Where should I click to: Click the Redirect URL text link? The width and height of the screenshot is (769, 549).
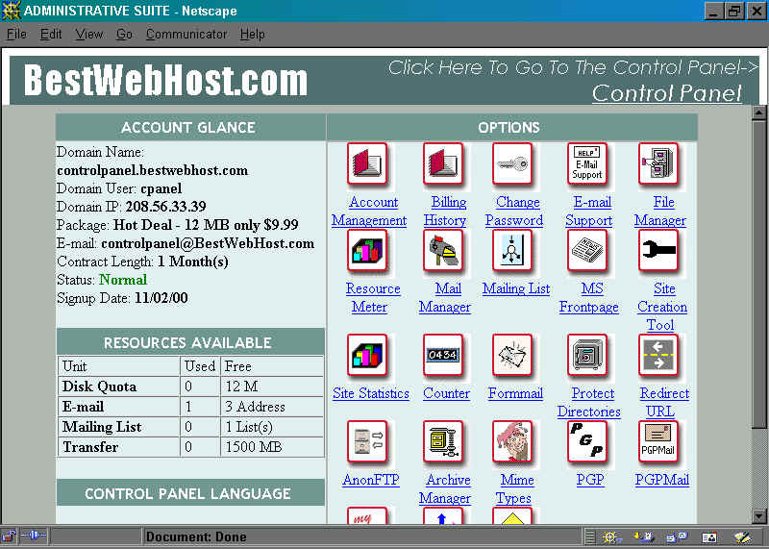pos(664,402)
